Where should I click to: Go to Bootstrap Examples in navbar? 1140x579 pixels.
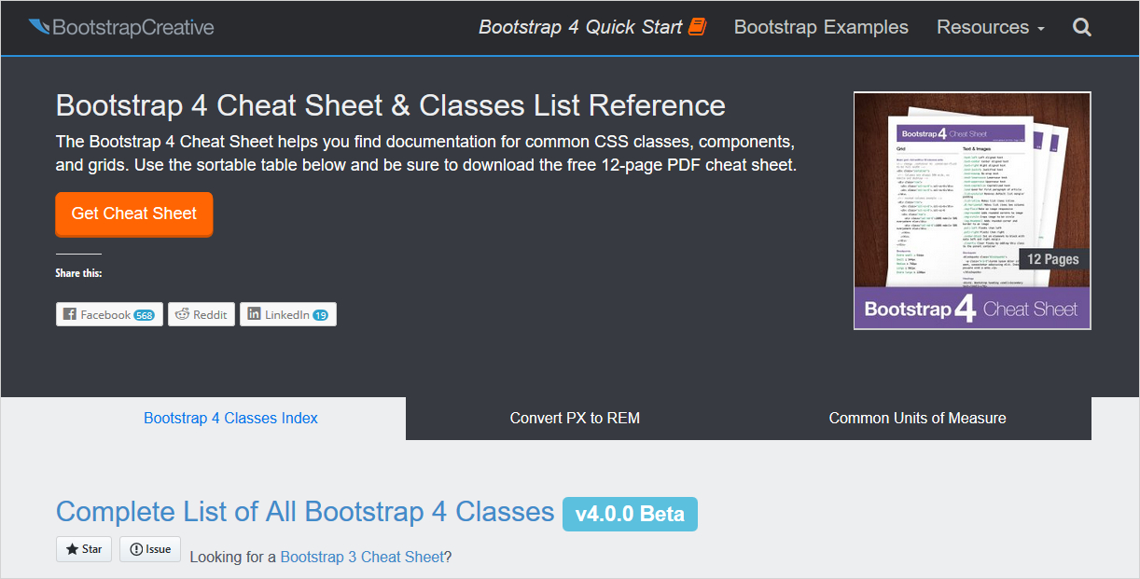821,27
